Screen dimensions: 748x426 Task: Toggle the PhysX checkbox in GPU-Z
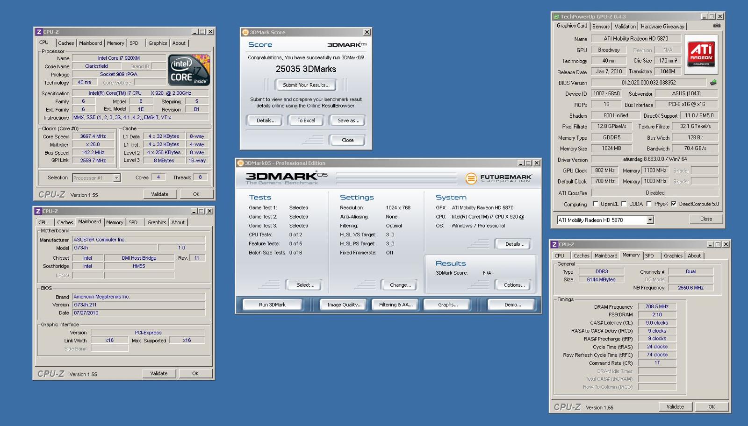click(x=649, y=204)
